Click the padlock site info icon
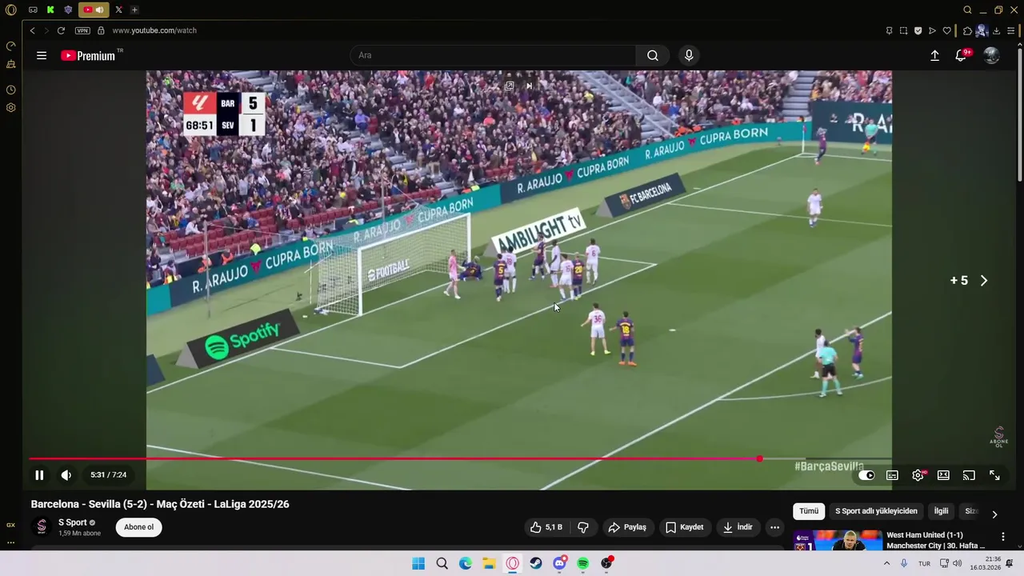Viewport: 1024px width, 576px height. coord(101,30)
